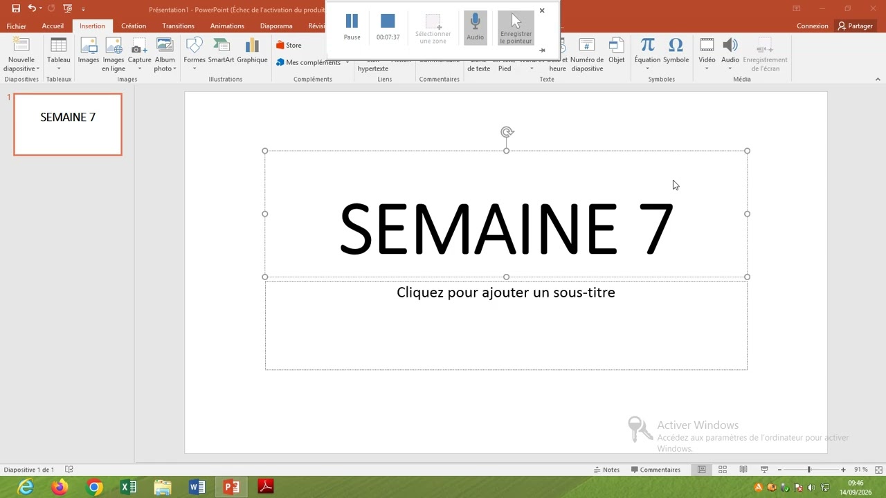This screenshot has width=886, height=498.
Task: Open zoom dialog via 91 % label
Action: click(860, 470)
